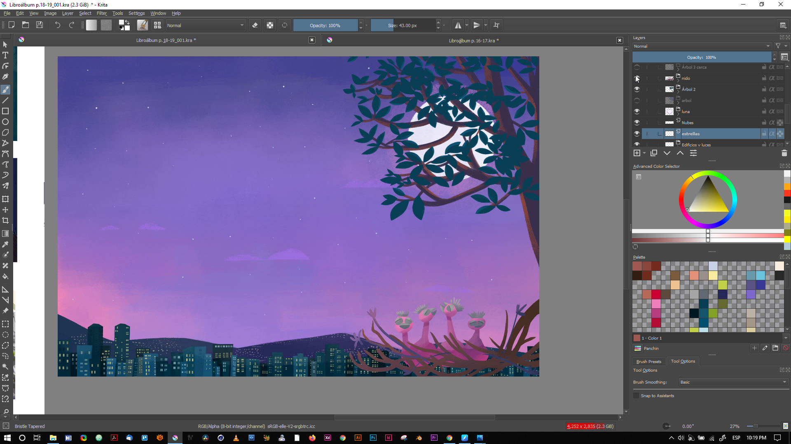Viewport: 791px width, 444px height.
Task: Undo the last action
Action: pyautogui.click(x=58, y=25)
